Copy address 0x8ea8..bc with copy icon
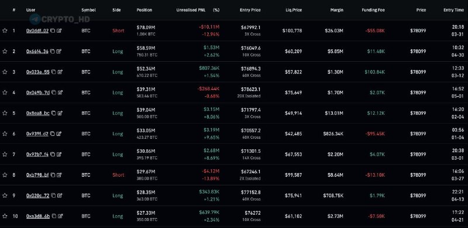This screenshot has width=468, height=228. point(53,113)
